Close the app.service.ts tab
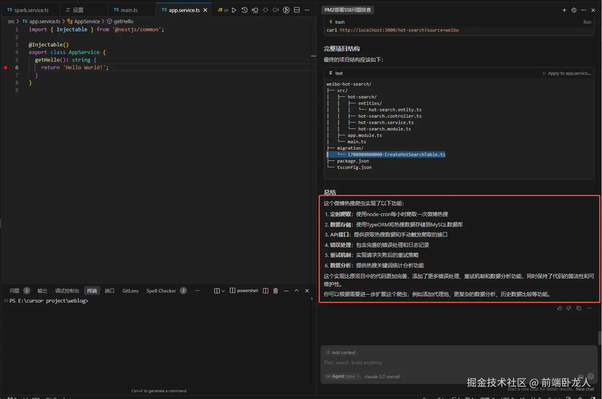Image resolution: width=602 pixels, height=399 pixels. tap(205, 10)
